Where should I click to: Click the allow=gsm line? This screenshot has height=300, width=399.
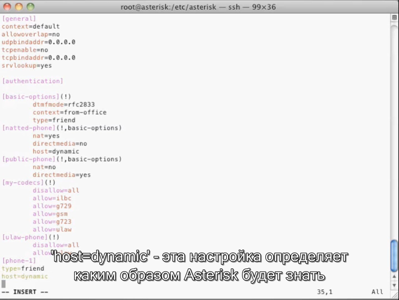(50, 214)
